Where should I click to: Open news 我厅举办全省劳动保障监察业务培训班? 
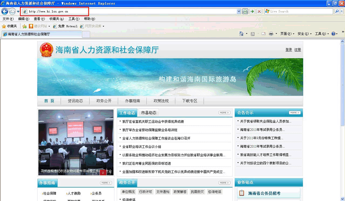[x=149, y=130]
